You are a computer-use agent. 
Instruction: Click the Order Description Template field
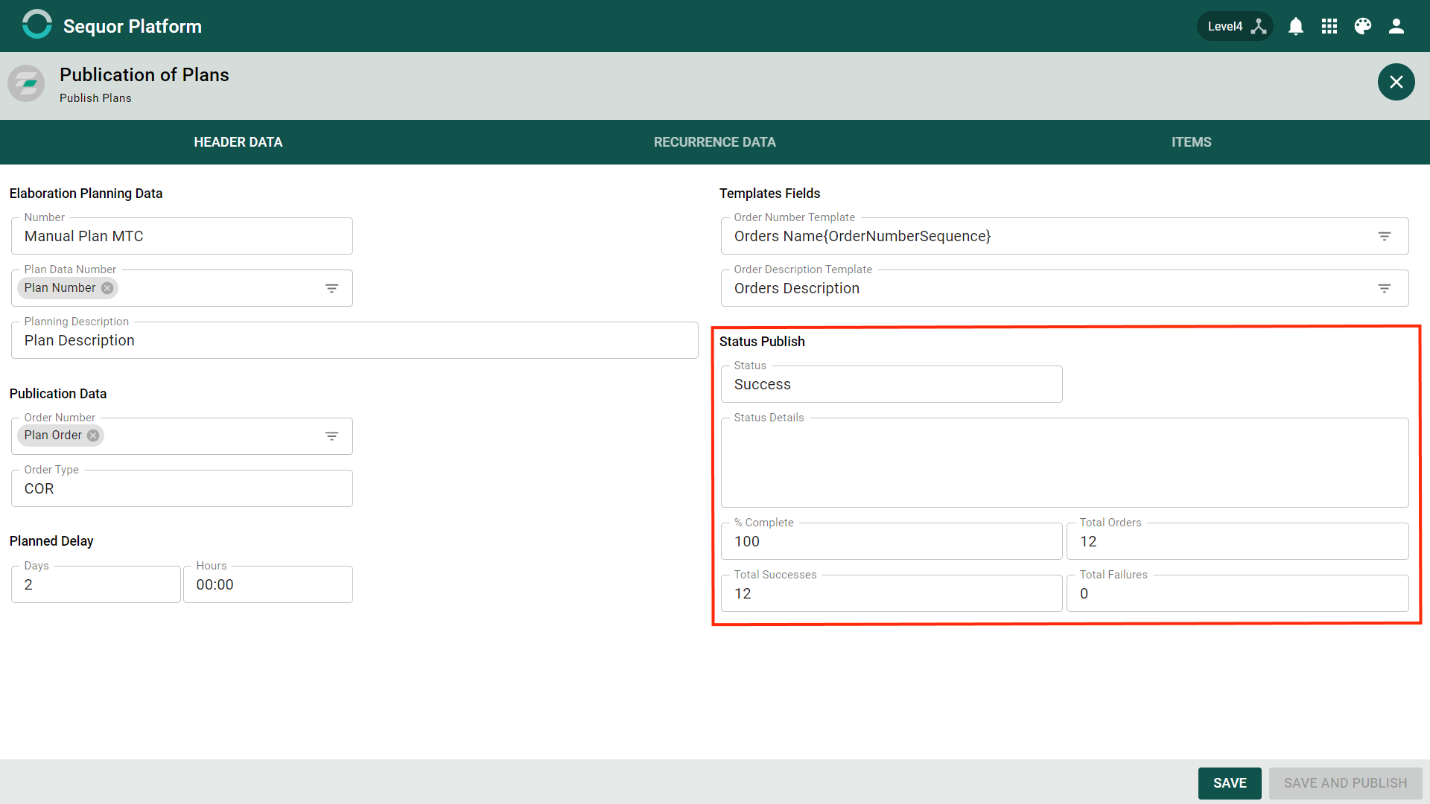pyautogui.click(x=1065, y=288)
